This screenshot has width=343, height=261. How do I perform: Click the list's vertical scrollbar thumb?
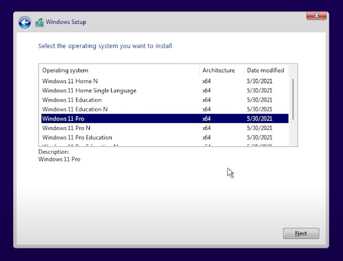(x=293, y=99)
